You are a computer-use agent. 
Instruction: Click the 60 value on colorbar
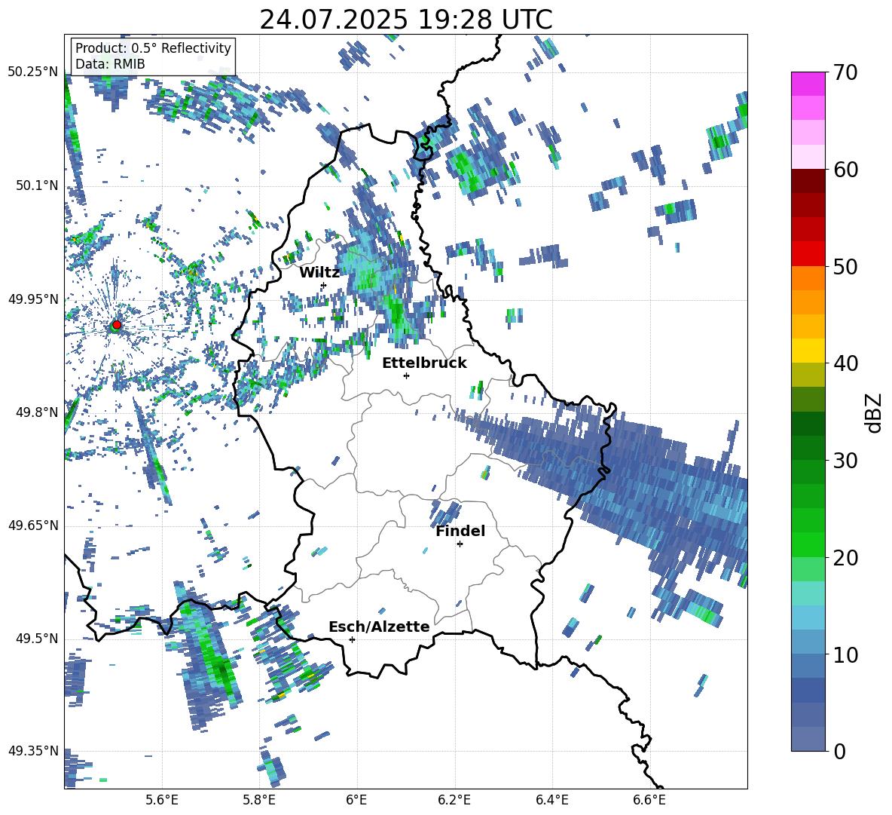point(845,170)
